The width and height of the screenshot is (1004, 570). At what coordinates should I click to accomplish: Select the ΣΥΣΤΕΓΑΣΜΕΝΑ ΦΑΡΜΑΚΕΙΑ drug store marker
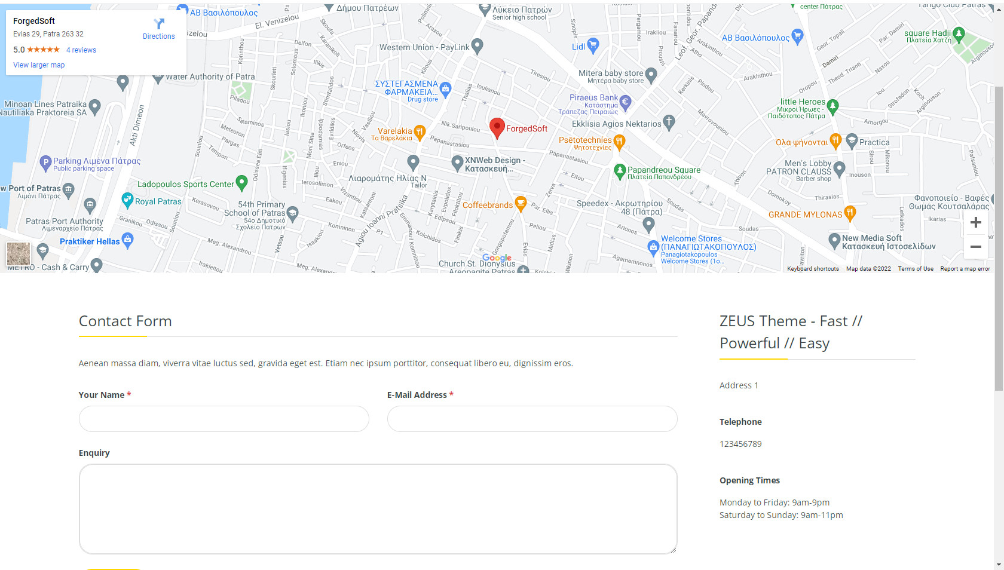445,90
